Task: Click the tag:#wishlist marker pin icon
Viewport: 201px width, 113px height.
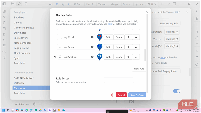Action: [x=100, y=57]
